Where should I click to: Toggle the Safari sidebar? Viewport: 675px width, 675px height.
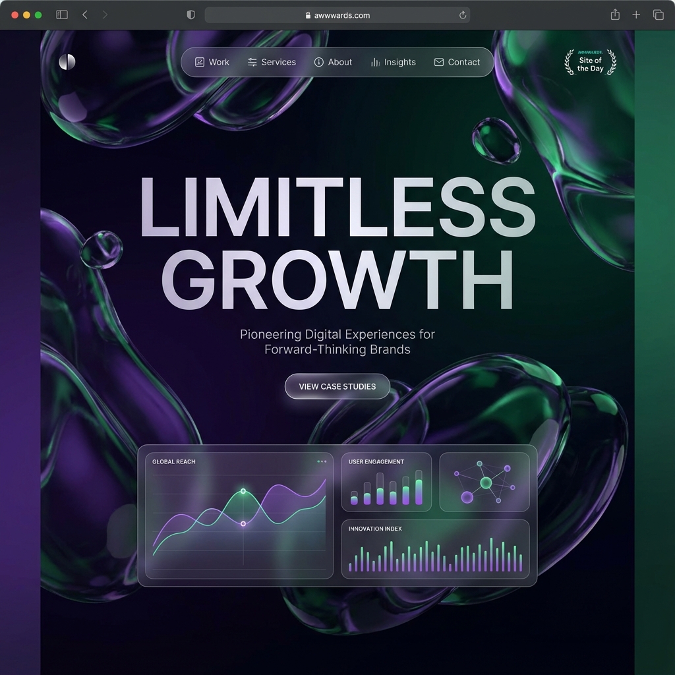pos(62,15)
